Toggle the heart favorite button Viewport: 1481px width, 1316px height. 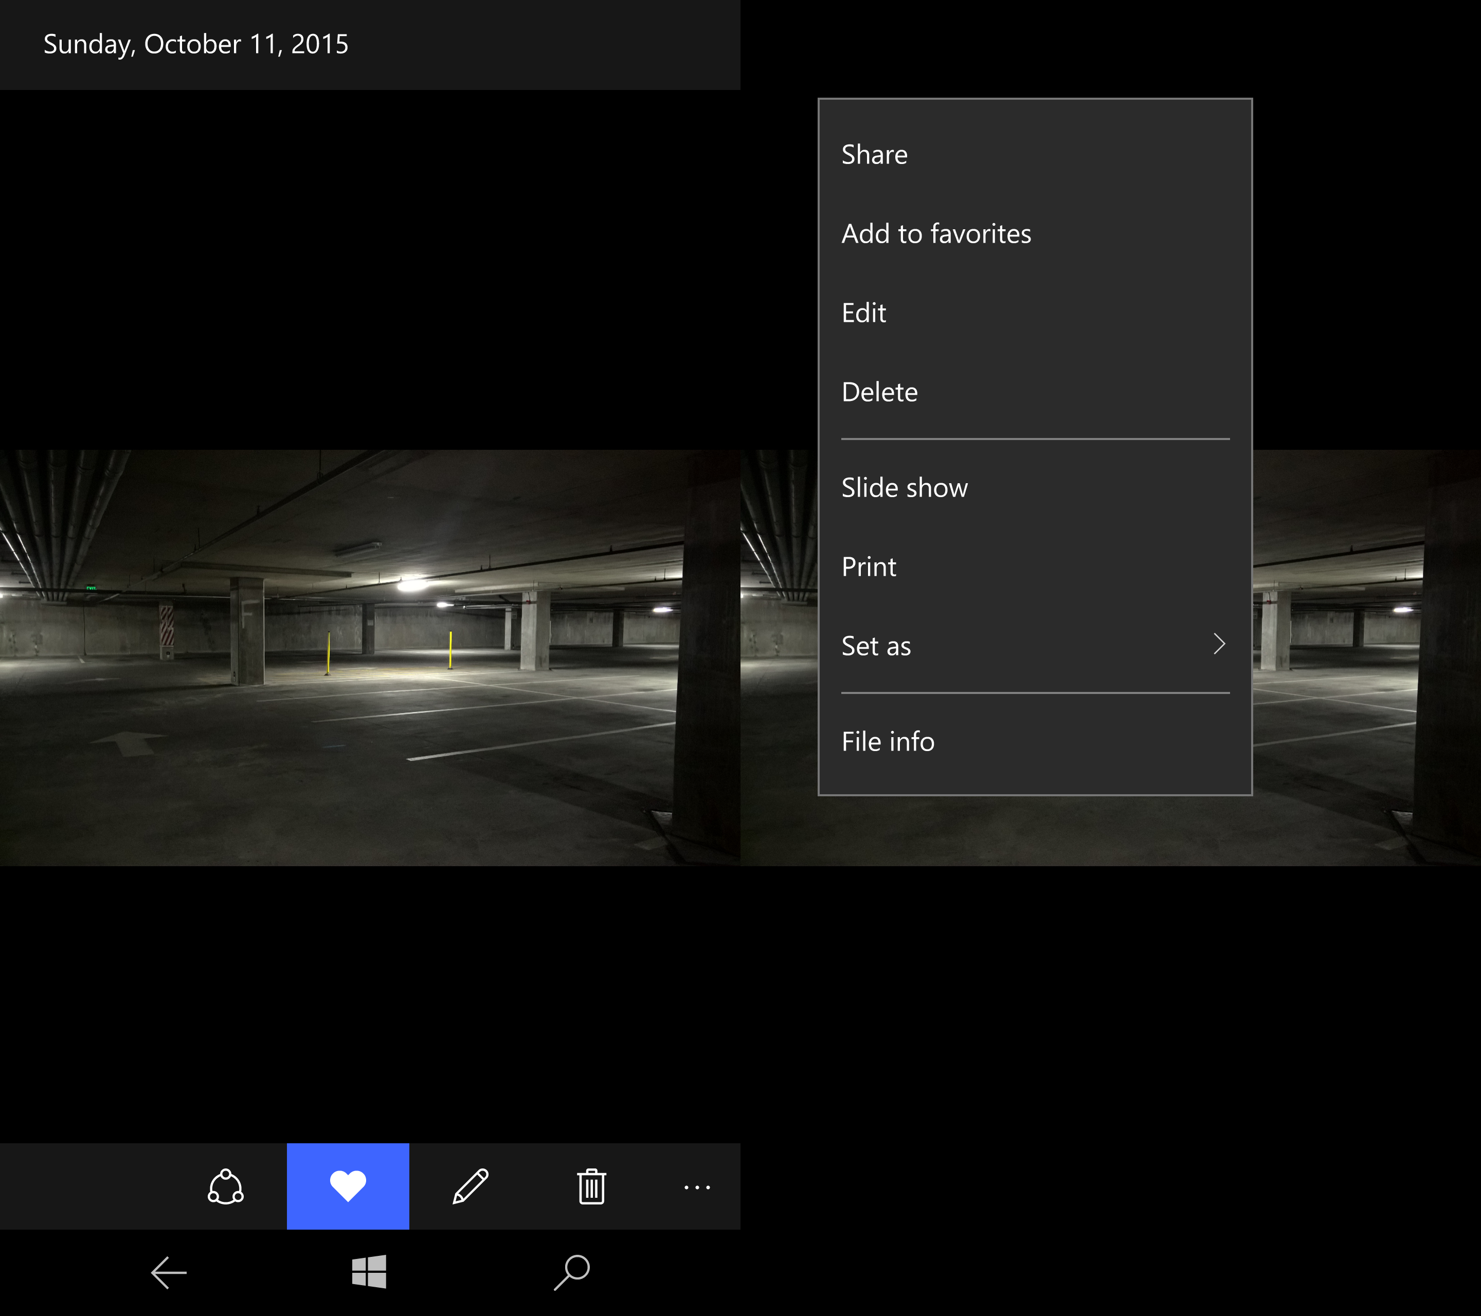pyautogui.click(x=348, y=1186)
